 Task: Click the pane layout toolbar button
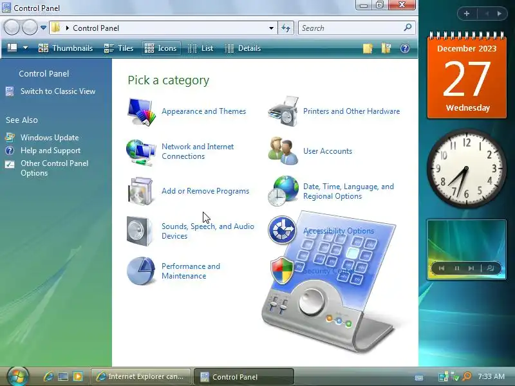pos(12,48)
